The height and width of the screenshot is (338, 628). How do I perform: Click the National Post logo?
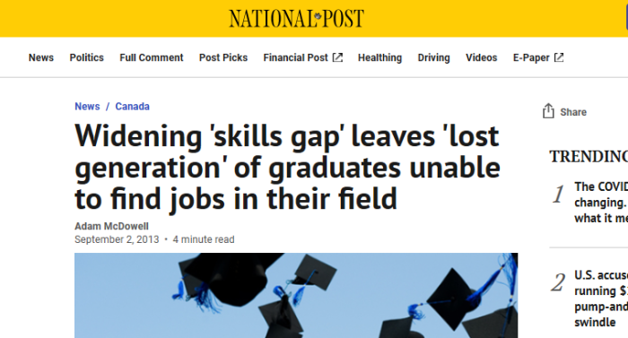296,19
